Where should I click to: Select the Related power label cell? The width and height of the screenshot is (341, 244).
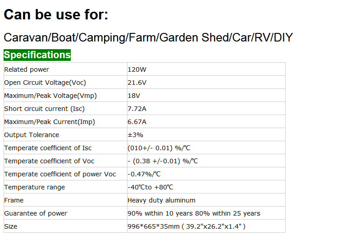[27, 69]
